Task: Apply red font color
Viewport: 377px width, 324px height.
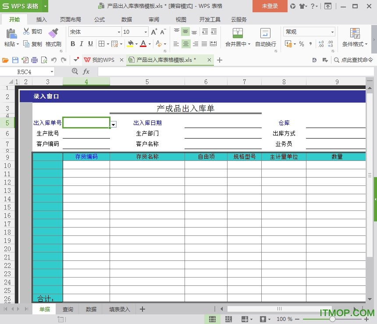Action: tap(143, 44)
